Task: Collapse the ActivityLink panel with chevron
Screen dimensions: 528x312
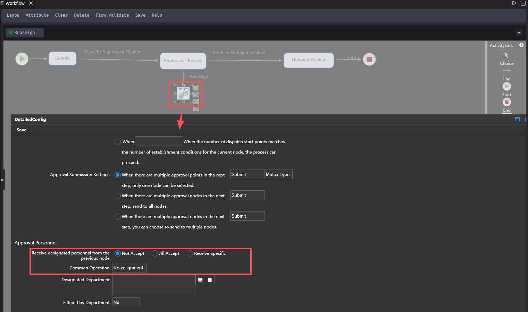Action: point(521,45)
